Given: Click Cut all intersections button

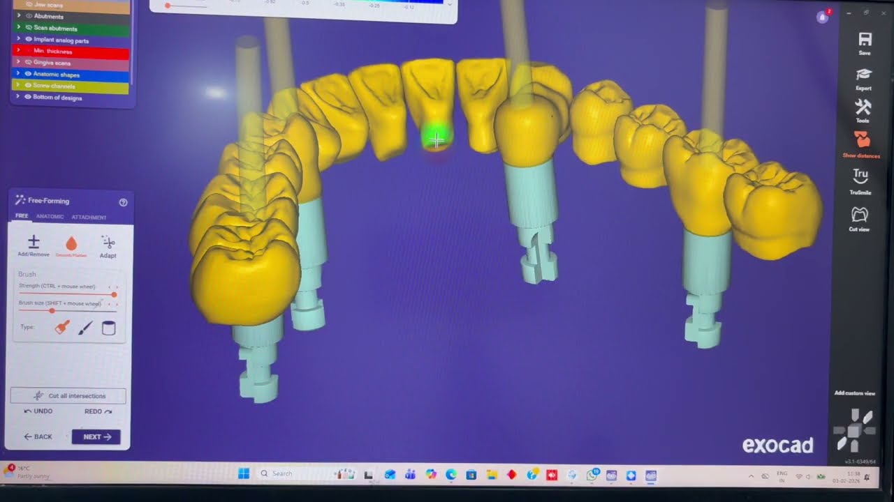Looking at the screenshot, I should (x=68, y=396).
